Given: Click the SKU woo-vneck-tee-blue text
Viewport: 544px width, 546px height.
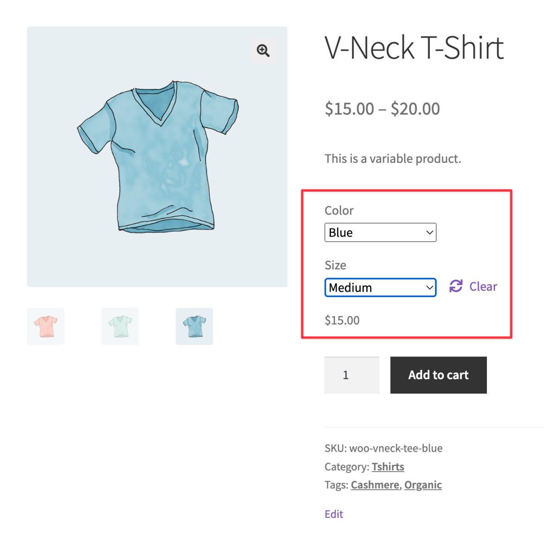Looking at the screenshot, I should click(x=383, y=448).
